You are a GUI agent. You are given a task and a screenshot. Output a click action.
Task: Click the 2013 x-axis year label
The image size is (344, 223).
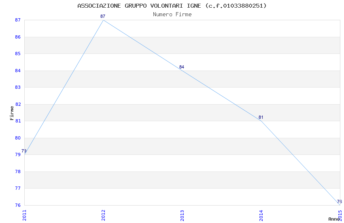182,215
